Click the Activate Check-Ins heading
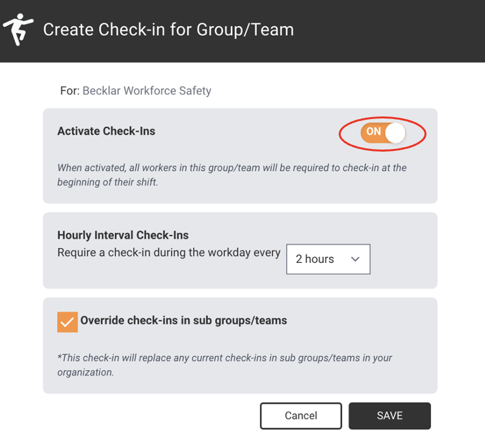Viewport: 485px width, 445px height. (106, 131)
